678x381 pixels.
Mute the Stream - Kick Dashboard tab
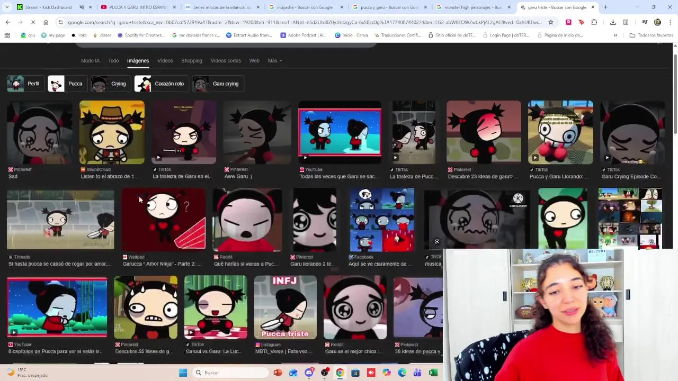coord(82,7)
